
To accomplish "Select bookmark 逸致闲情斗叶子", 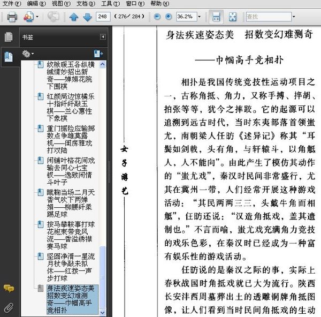I will (71, 171).
